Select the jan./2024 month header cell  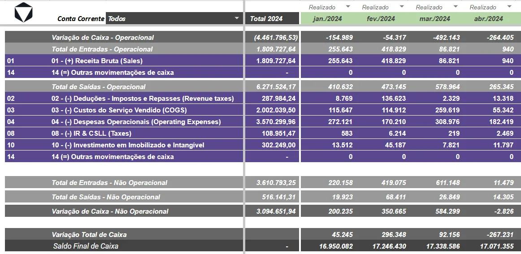327,19
